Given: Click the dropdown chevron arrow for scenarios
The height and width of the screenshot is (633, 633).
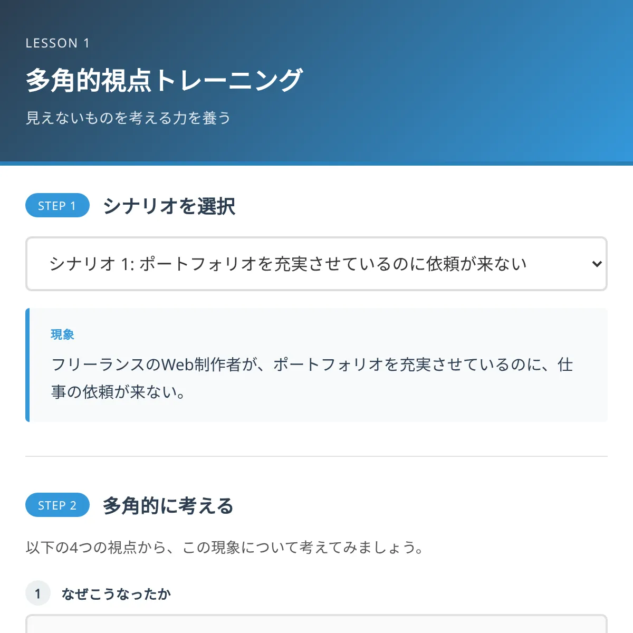Looking at the screenshot, I should 597,264.
